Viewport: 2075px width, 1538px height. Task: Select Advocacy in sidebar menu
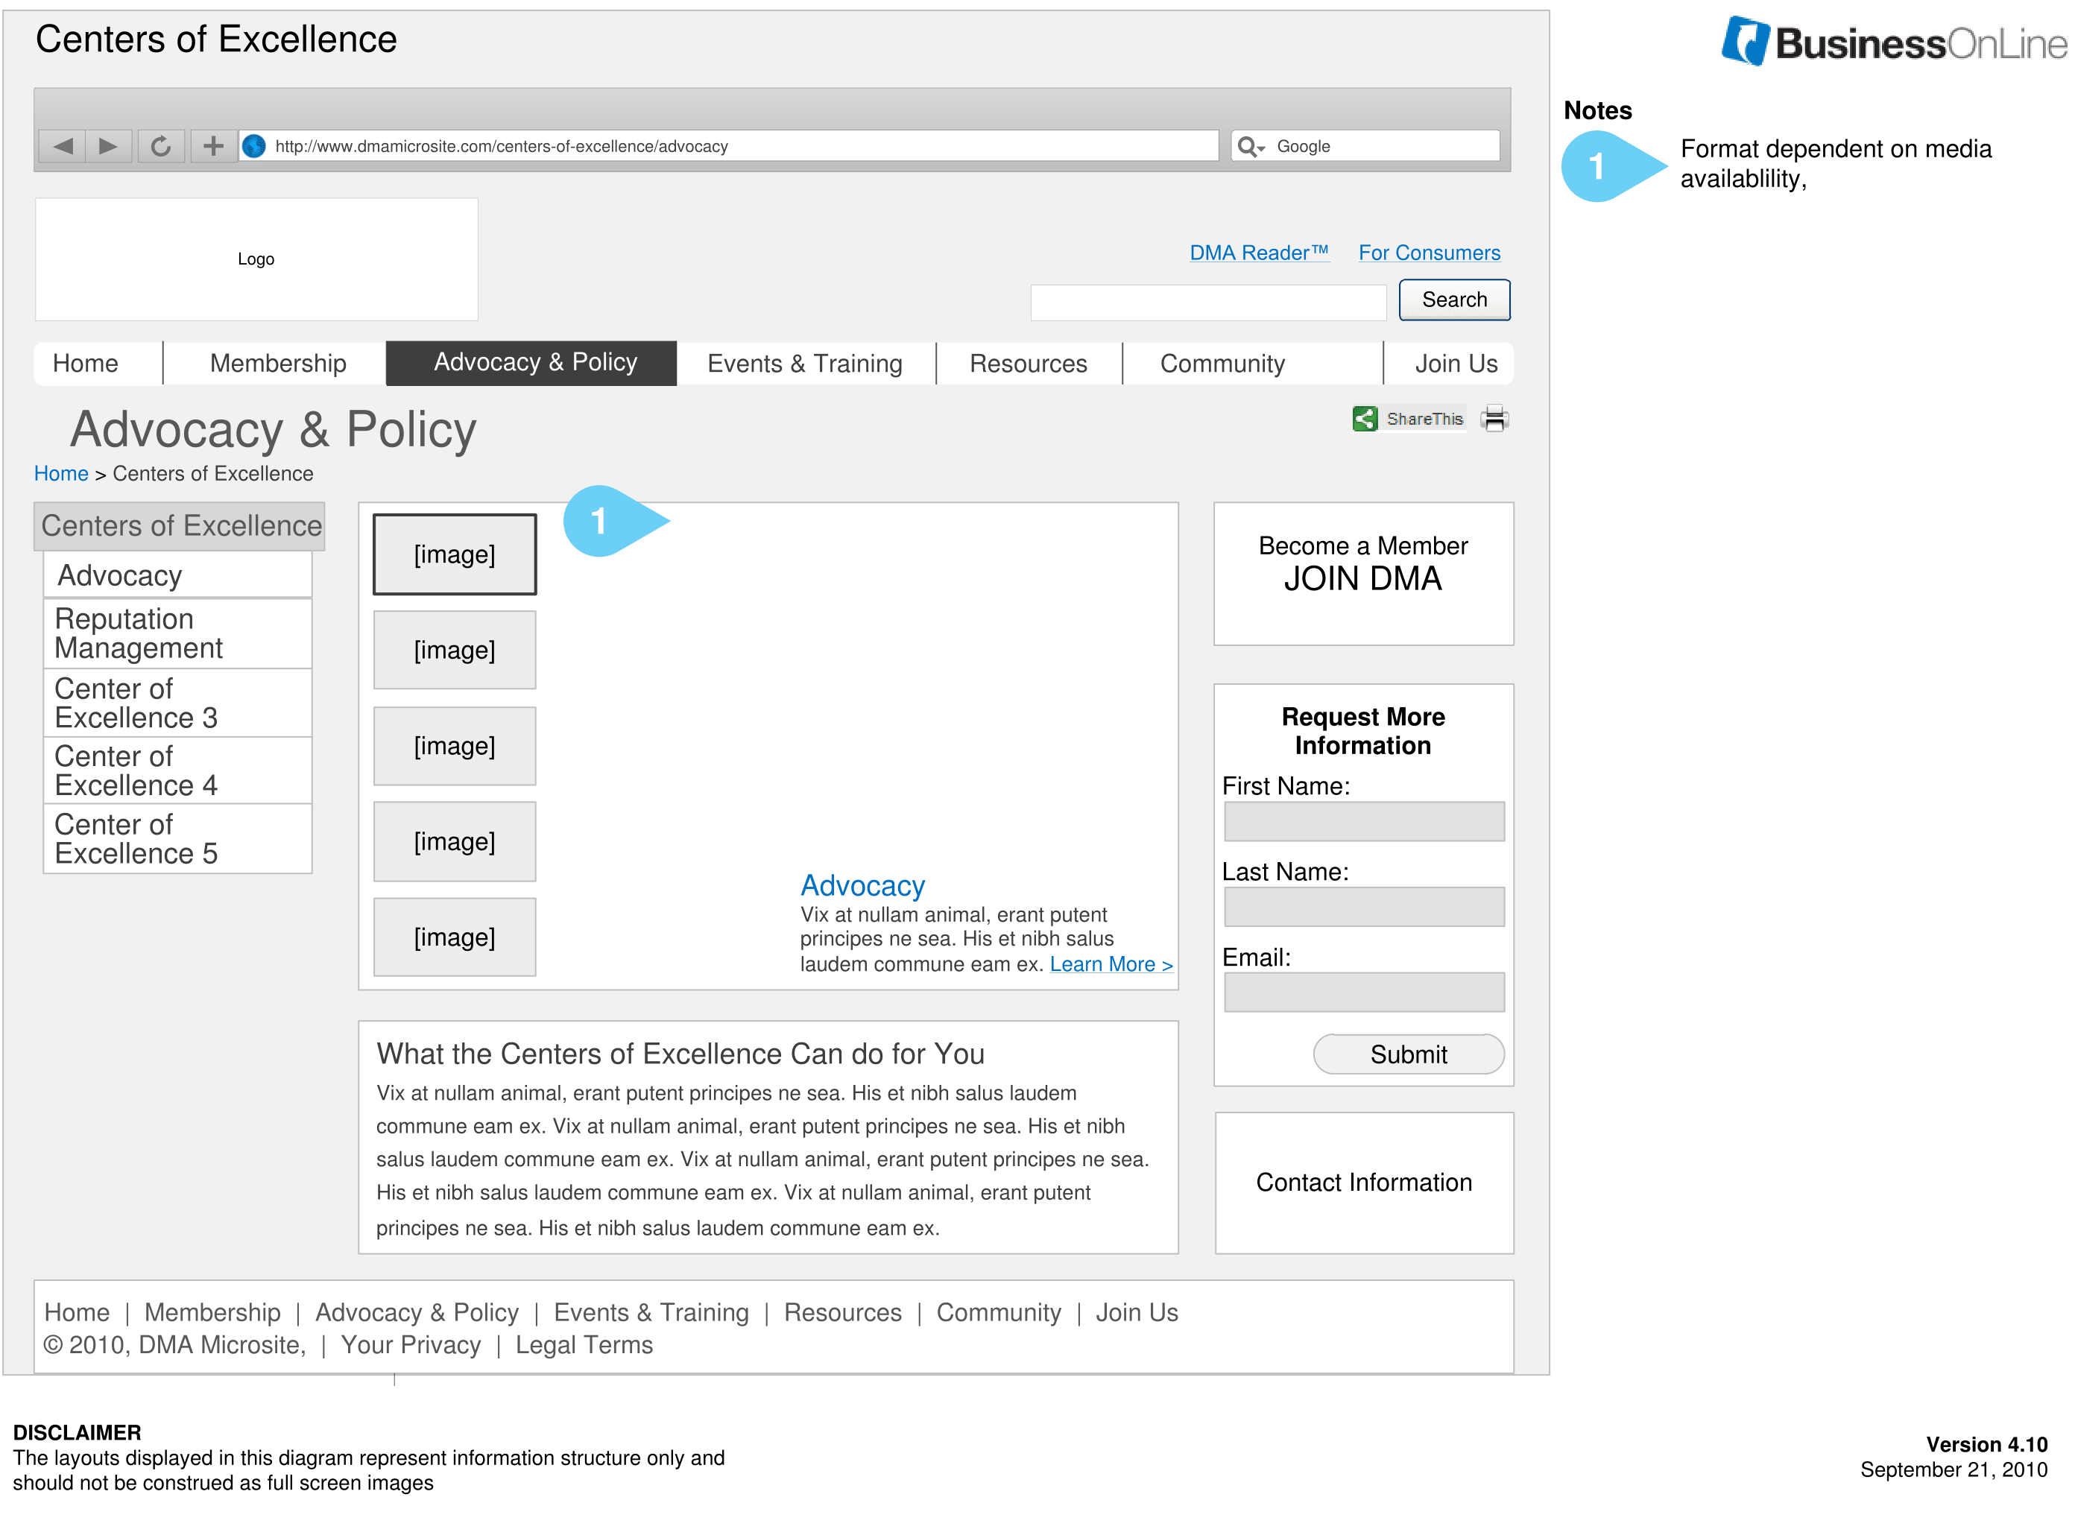tap(178, 575)
